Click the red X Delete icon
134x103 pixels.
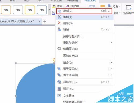(x=59, y=23)
